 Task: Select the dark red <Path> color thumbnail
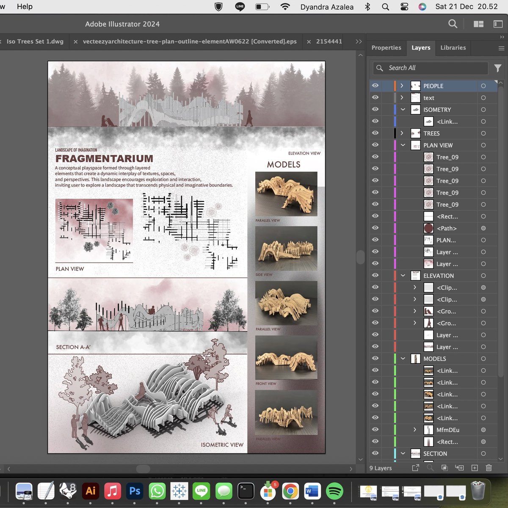coord(428,228)
